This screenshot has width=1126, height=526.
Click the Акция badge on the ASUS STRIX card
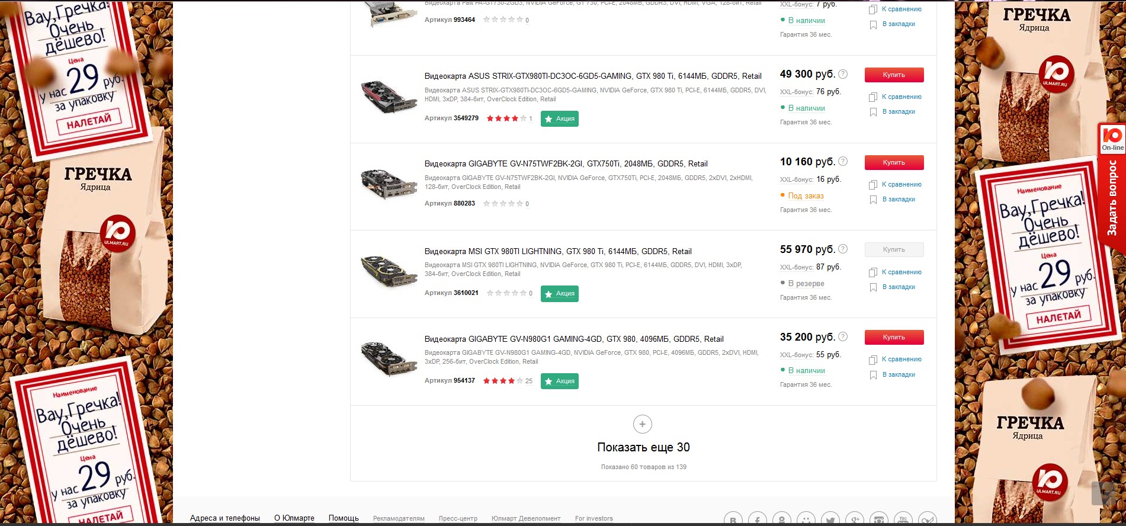point(559,119)
